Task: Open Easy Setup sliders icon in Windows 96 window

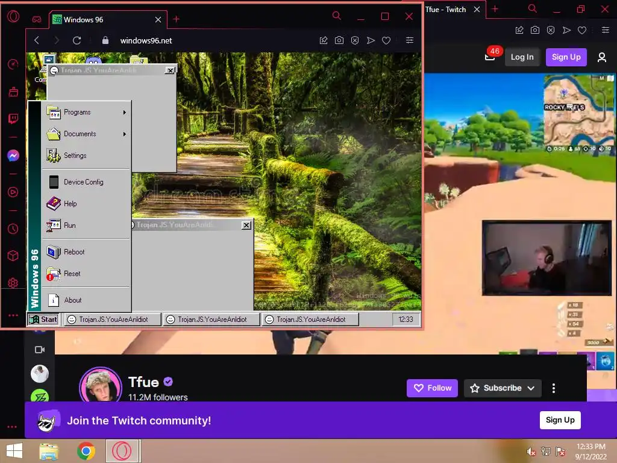Action: 410,40
